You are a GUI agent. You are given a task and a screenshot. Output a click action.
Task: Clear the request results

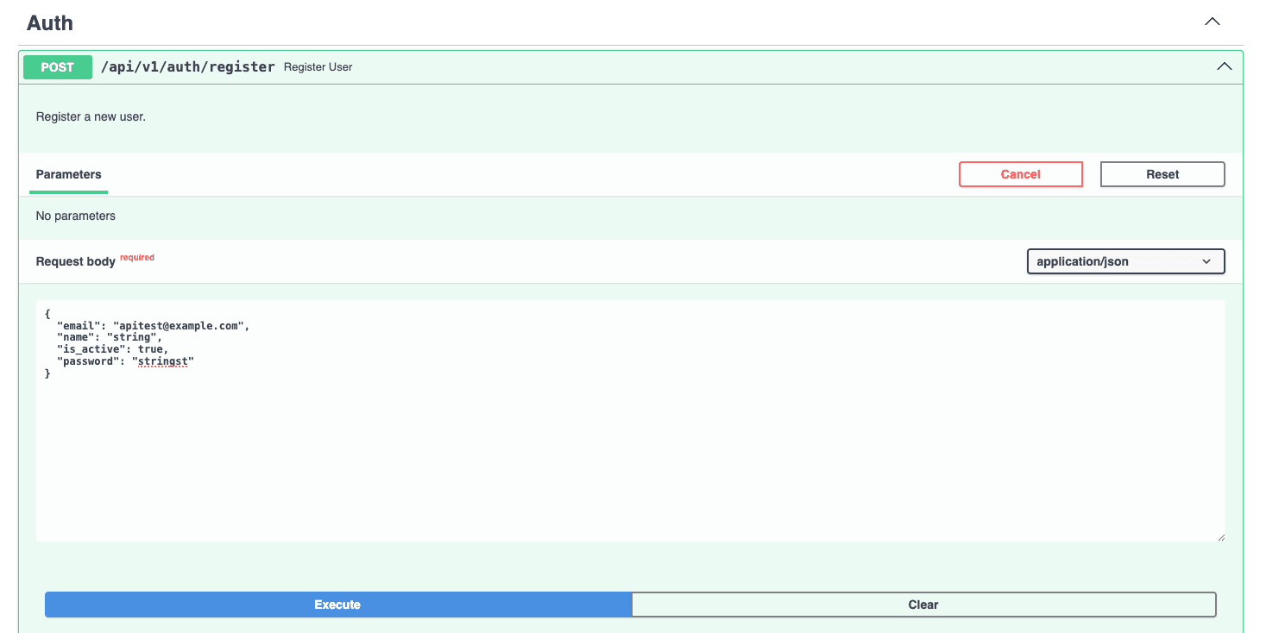pos(923,604)
